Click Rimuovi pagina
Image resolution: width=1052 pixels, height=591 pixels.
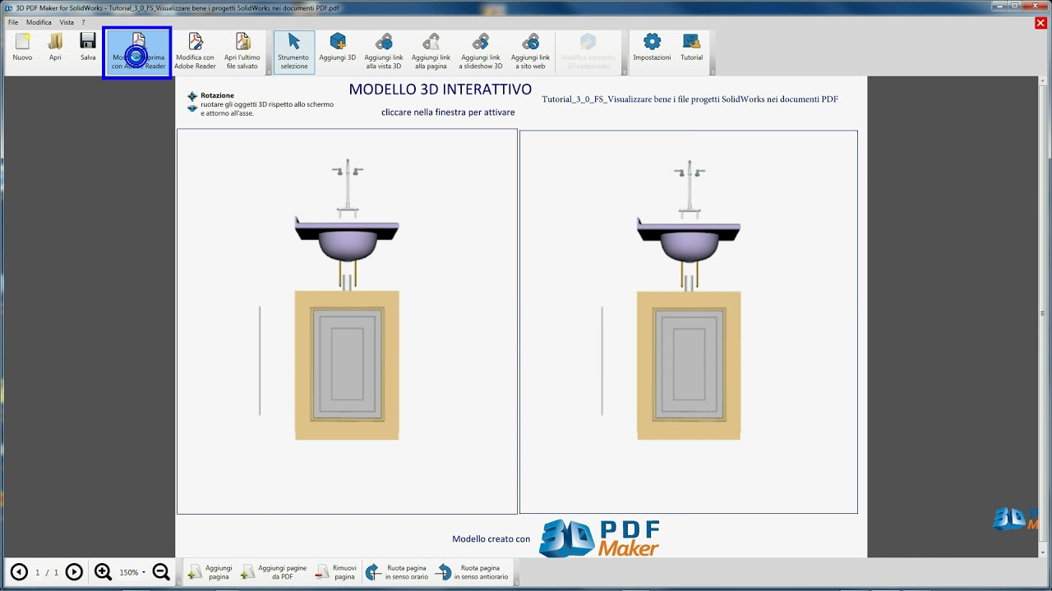(336, 572)
